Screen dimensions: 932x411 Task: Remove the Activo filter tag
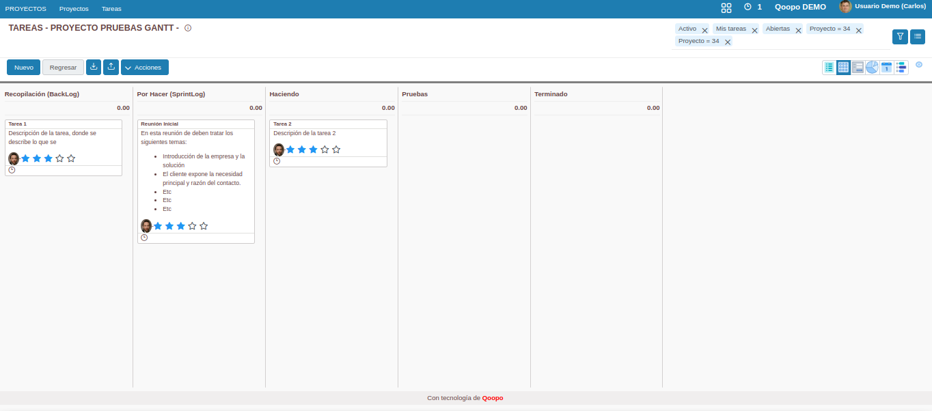[705, 30]
